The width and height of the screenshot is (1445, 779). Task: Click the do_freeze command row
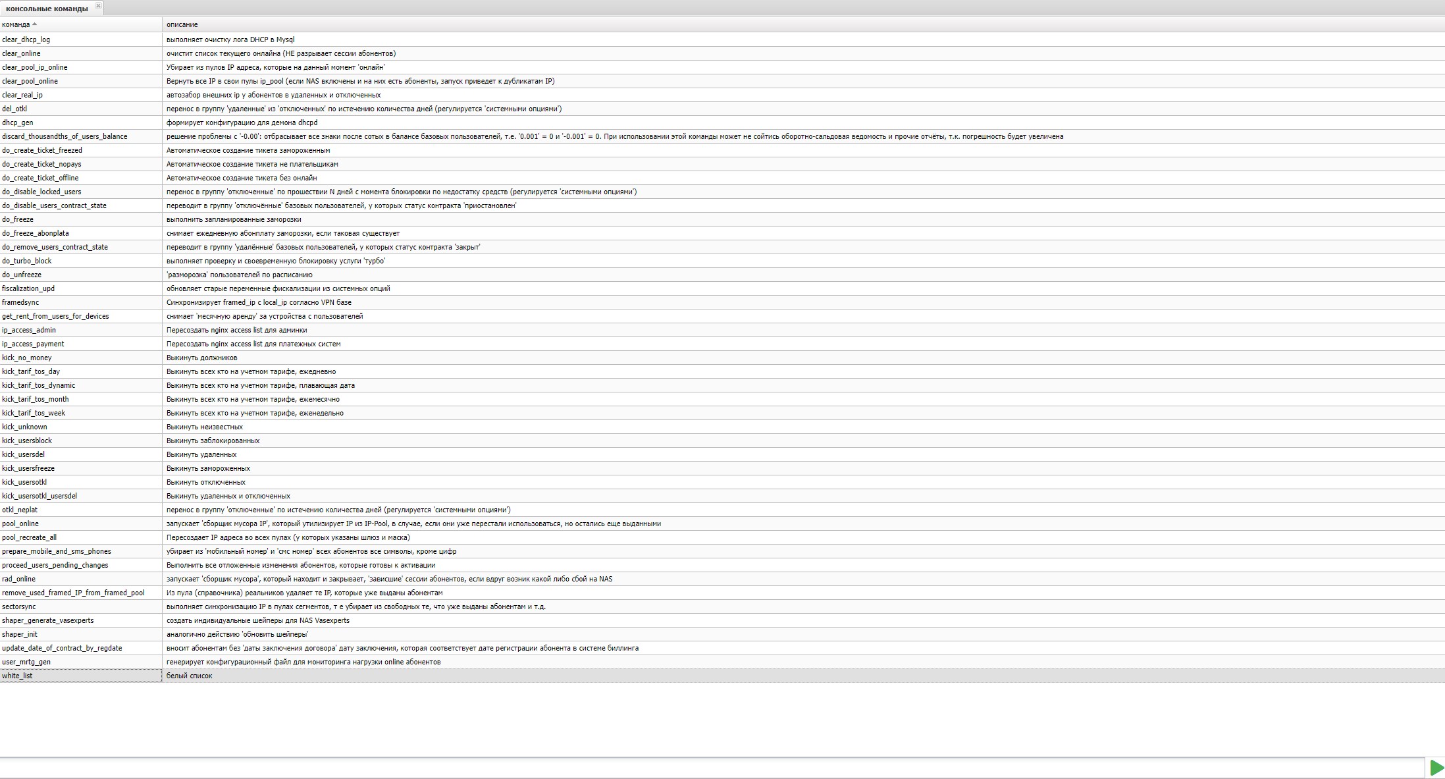[18, 219]
